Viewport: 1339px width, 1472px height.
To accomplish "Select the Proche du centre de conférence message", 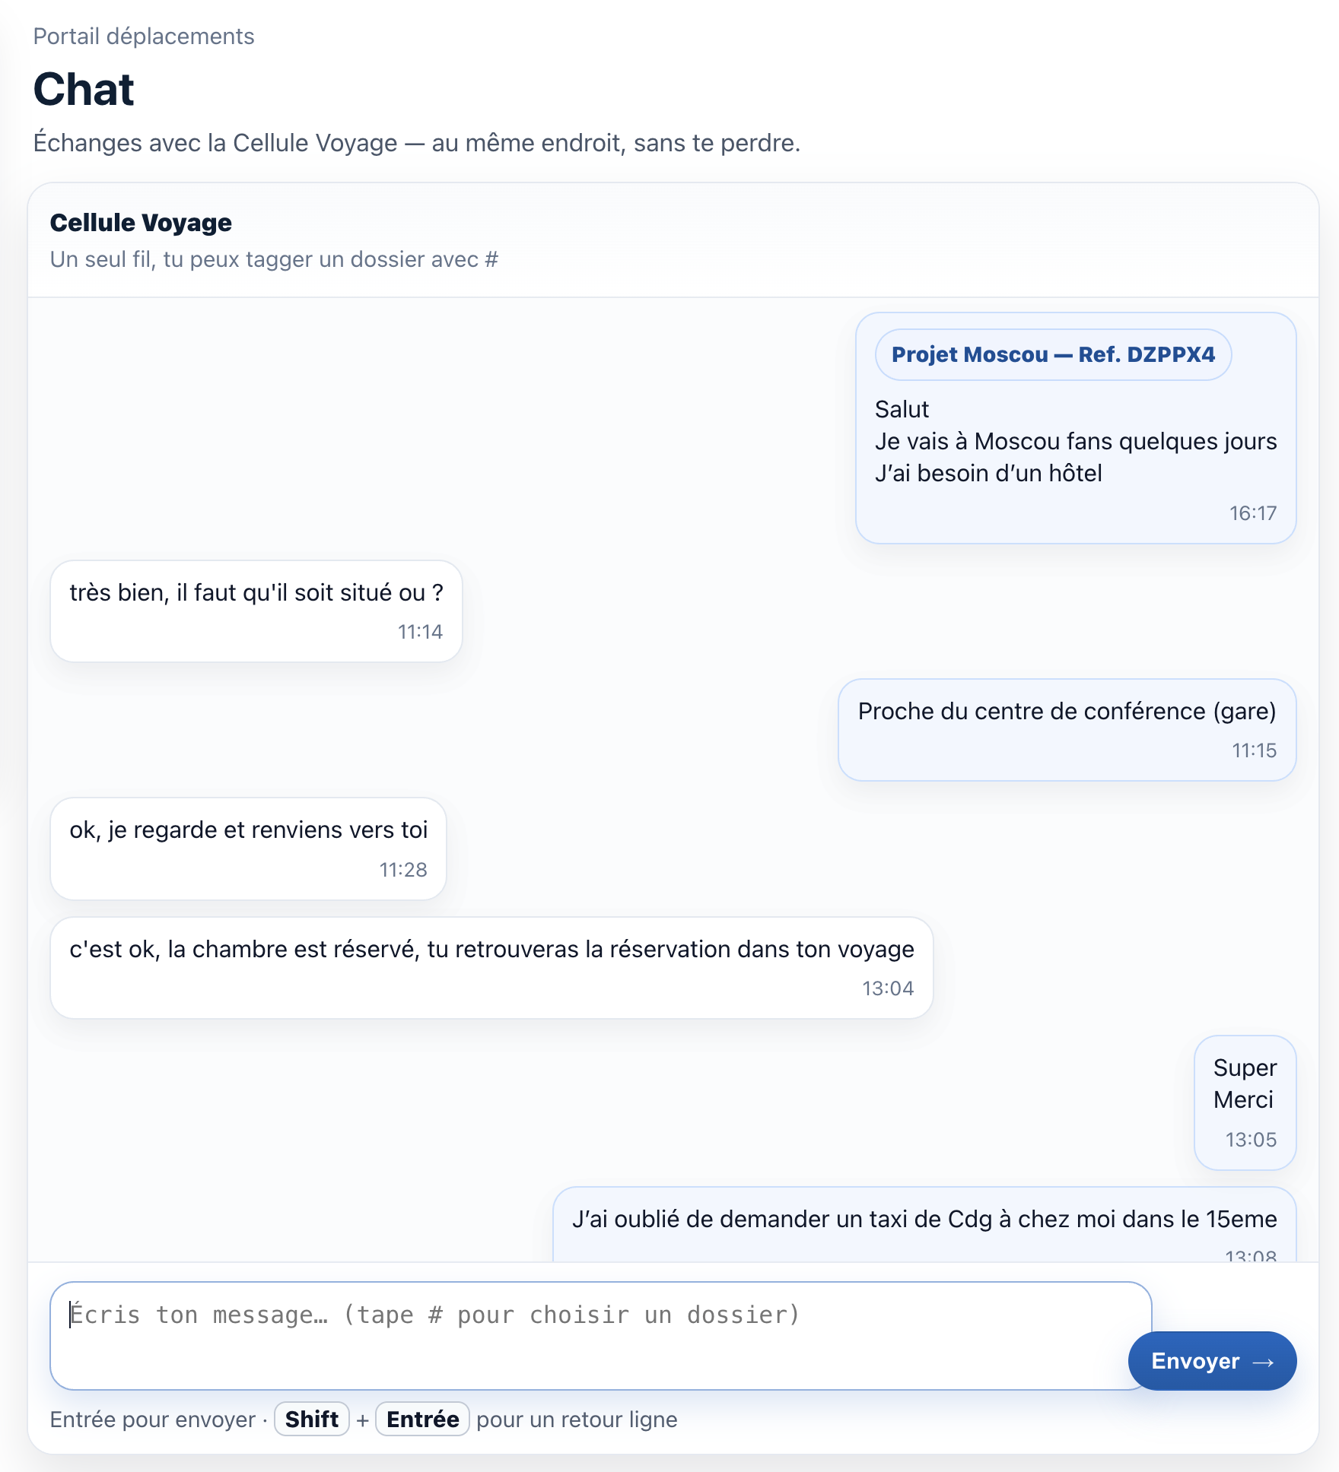I will 1065,728.
